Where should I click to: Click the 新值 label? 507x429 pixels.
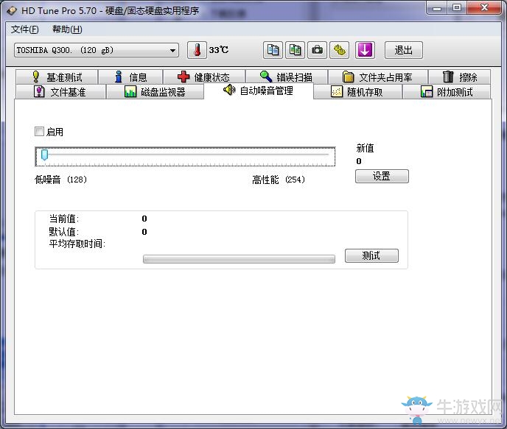tap(365, 148)
